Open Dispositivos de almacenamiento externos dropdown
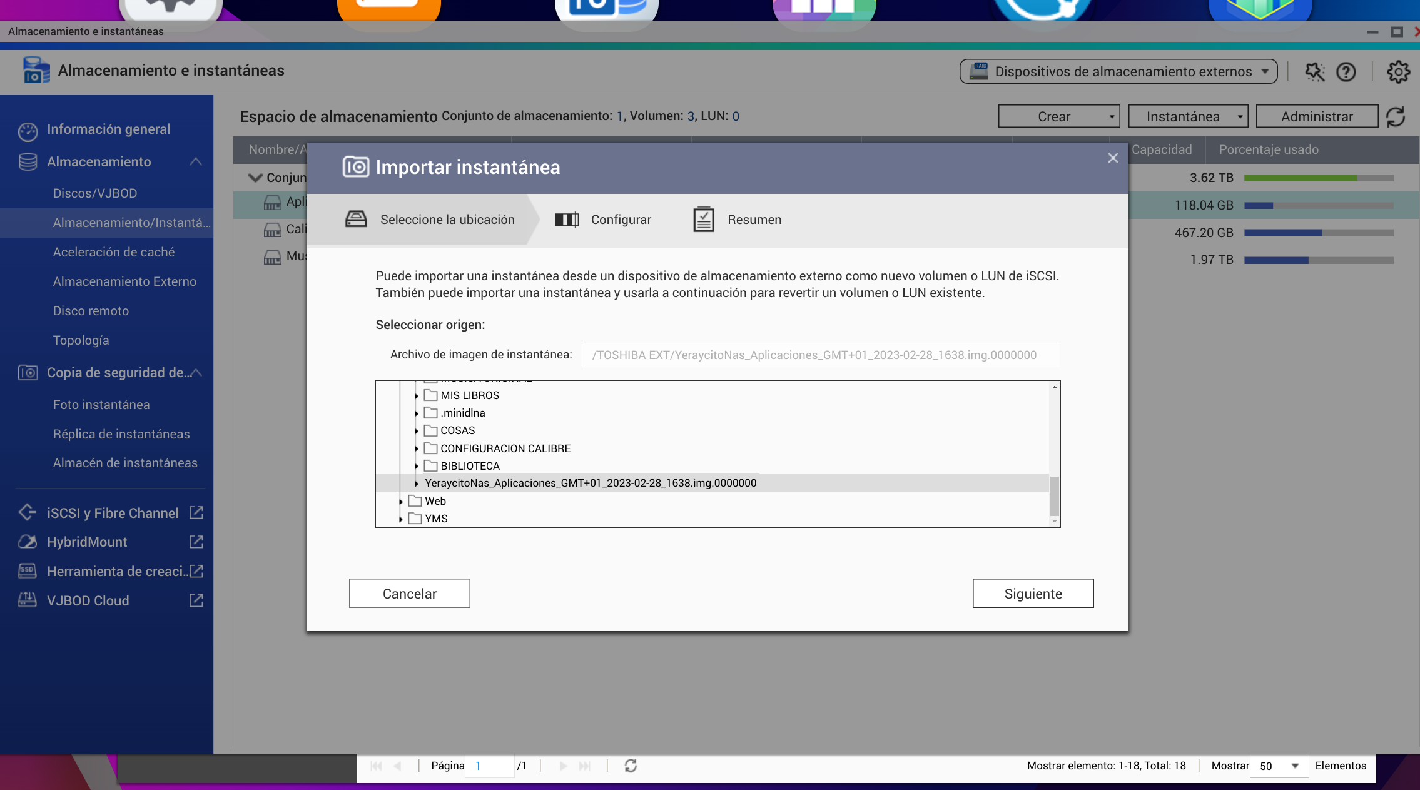The image size is (1420, 790). [x=1118, y=72]
